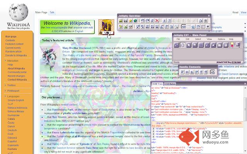
Task: Open the dropdown arrow beside the swatches
Action: coord(239,47)
